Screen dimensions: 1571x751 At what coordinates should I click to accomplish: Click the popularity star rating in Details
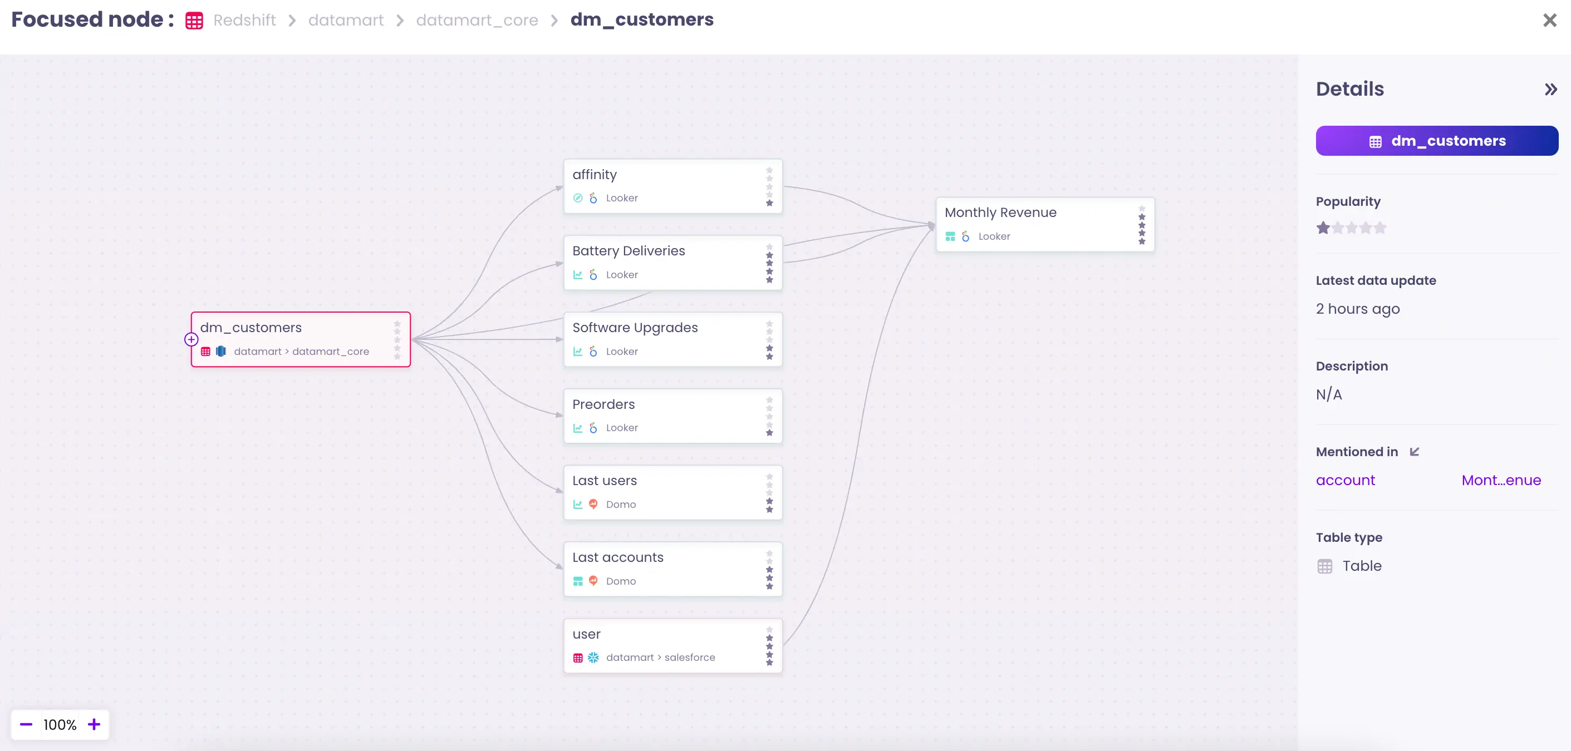[1351, 228]
